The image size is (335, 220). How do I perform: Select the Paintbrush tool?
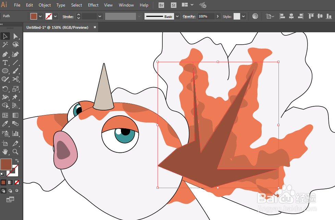[15, 71]
